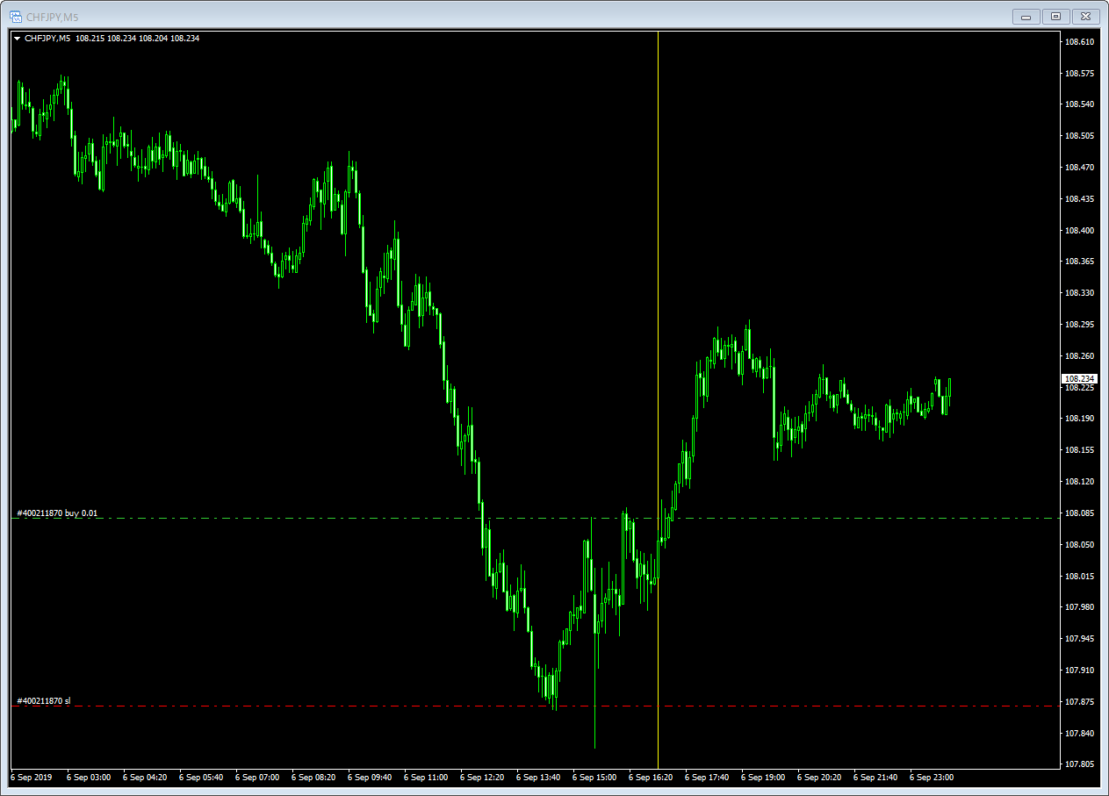Click price scale value 107.910
Viewport: 1109px width, 796px height.
point(1079,671)
